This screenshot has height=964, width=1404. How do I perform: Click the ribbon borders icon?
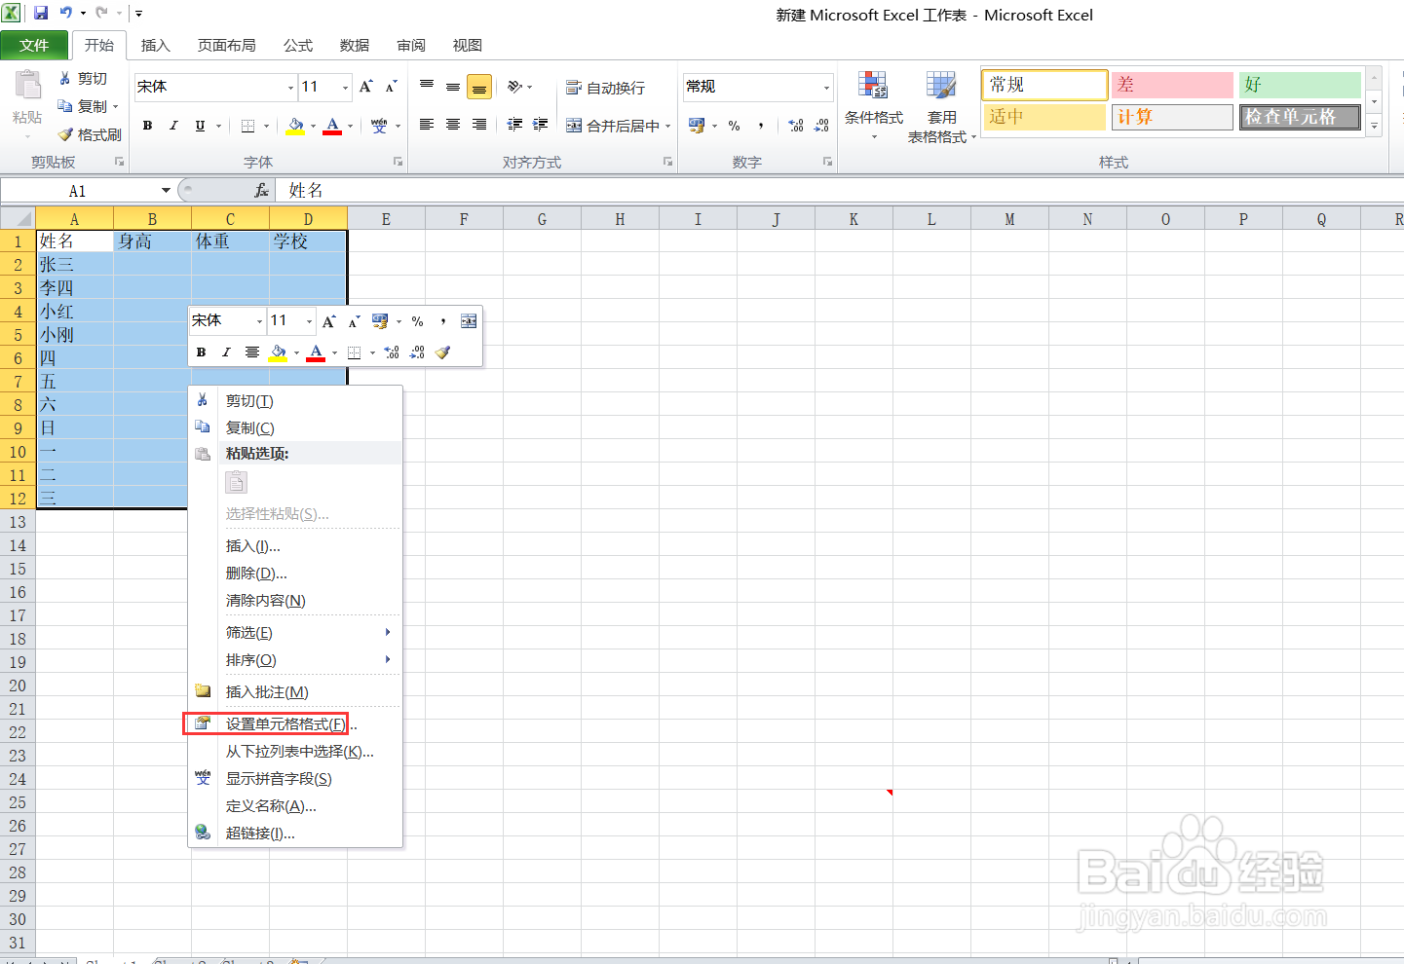click(247, 126)
